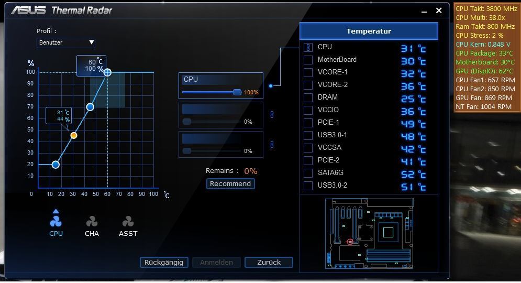Viewport: 521px width, 283px height.
Task: Select the CHA chassis fan icon
Action: [x=92, y=222]
